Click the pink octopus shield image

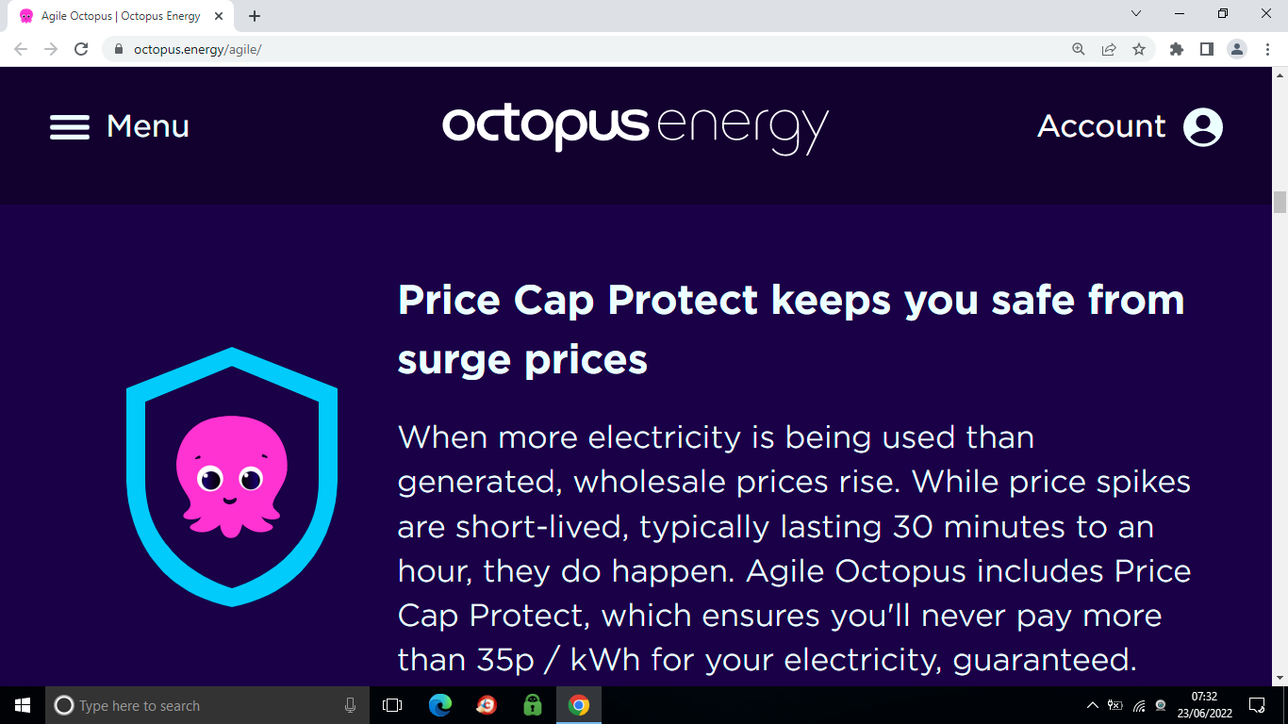232,476
